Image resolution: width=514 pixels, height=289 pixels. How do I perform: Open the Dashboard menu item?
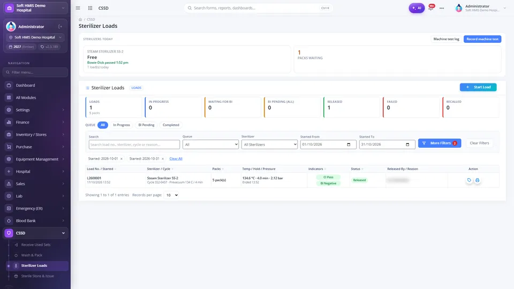tap(35, 85)
